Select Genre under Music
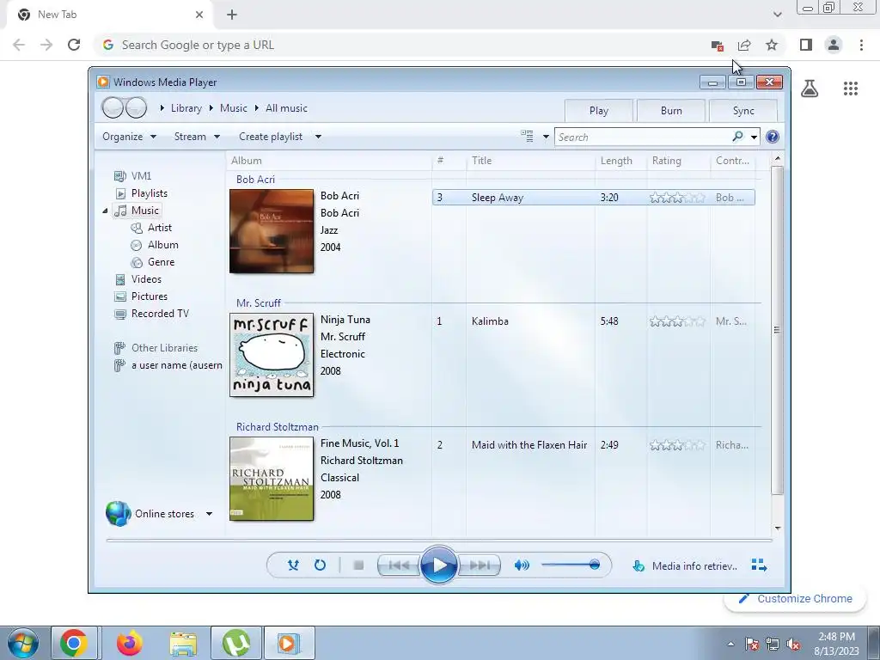Image resolution: width=880 pixels, height=660 pixels. tap(161, 262)
